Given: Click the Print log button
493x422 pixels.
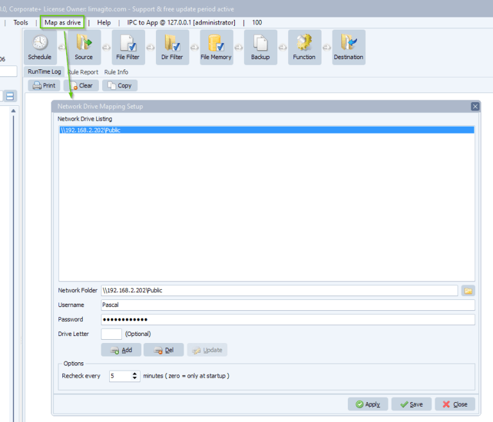Looking at the screenshot, I should 44,85.
